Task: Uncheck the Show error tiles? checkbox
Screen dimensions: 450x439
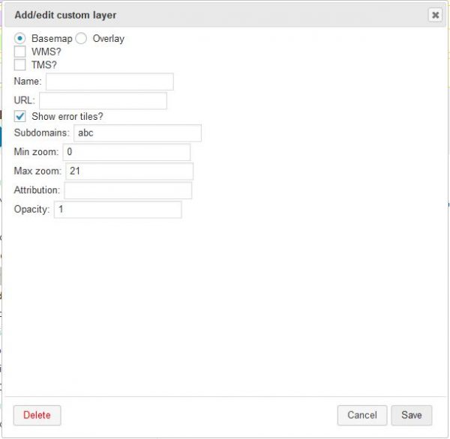Action: pyautogui.click(x=20, y=116)
